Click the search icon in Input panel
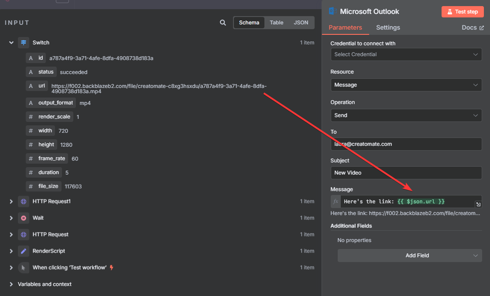 click(x=223, y=23)
